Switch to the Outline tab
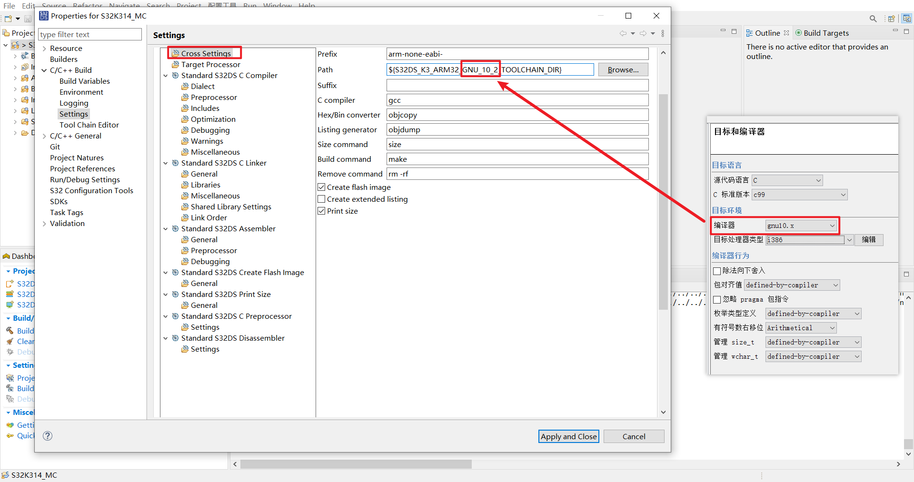This screenshot has height=482, width=914. [x=767, y=33]
